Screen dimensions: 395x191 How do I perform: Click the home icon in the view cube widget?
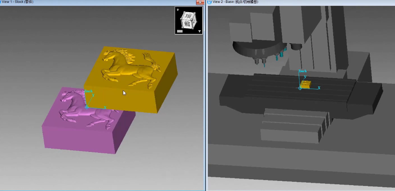(x=178, y=10)
